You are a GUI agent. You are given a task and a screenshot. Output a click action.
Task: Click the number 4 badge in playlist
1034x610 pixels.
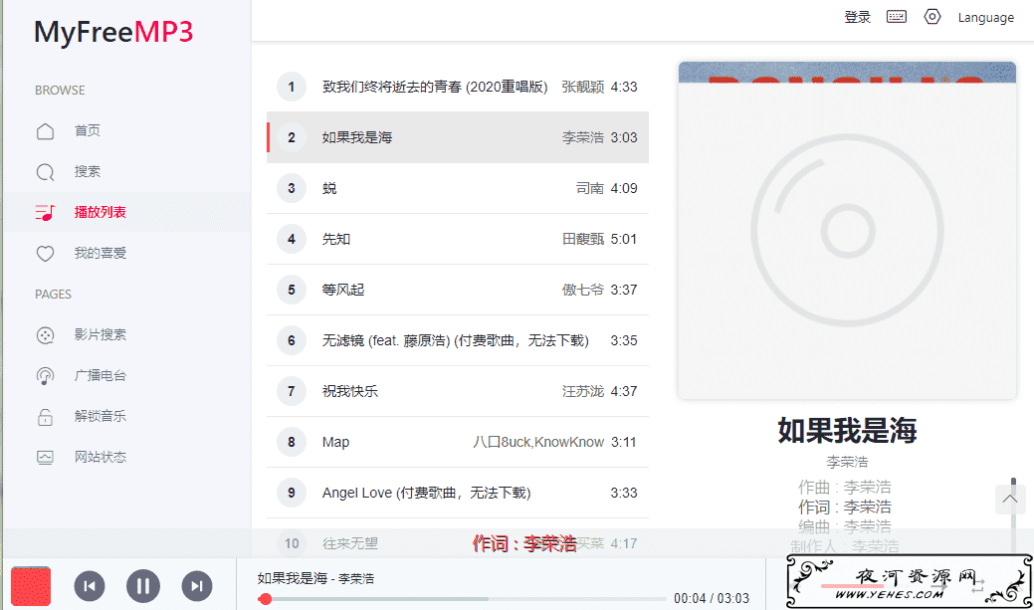click(292, 239)
